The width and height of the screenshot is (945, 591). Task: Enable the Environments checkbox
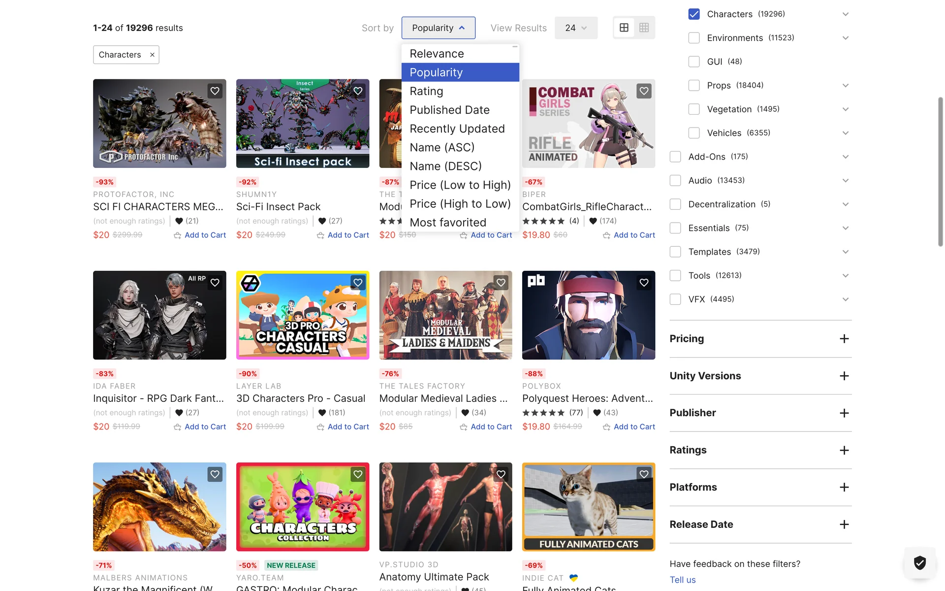point(694,38)
